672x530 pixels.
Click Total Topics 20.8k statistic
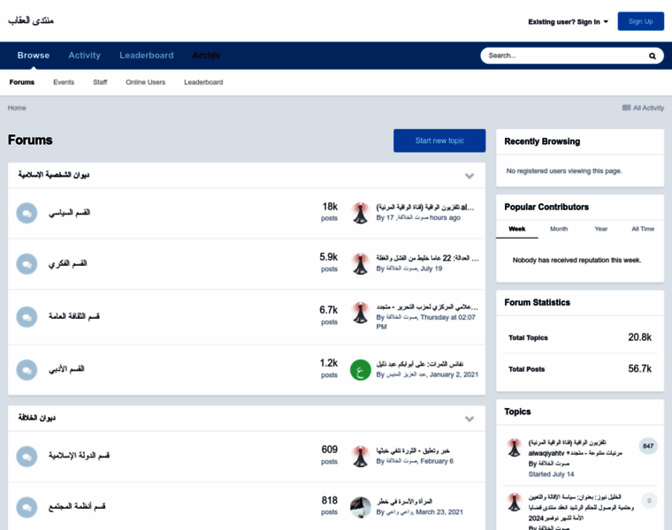(x=579, y=337)
